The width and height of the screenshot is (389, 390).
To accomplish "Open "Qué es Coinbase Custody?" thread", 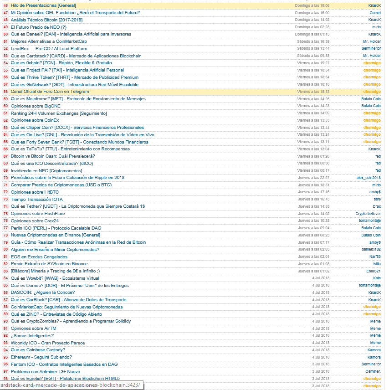I will click(x=38, y=350).
